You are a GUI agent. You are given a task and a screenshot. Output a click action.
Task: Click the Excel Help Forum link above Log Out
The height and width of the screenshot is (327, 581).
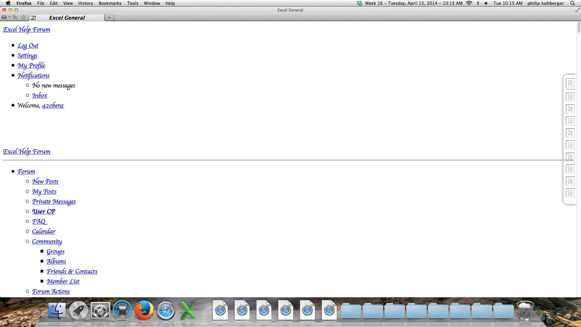click(x=27, y=29)
